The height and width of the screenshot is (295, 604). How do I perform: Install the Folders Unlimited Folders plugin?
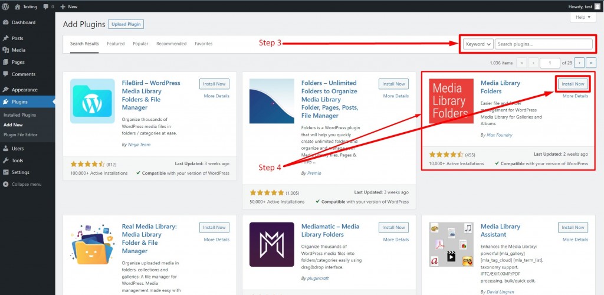(393, 84)
